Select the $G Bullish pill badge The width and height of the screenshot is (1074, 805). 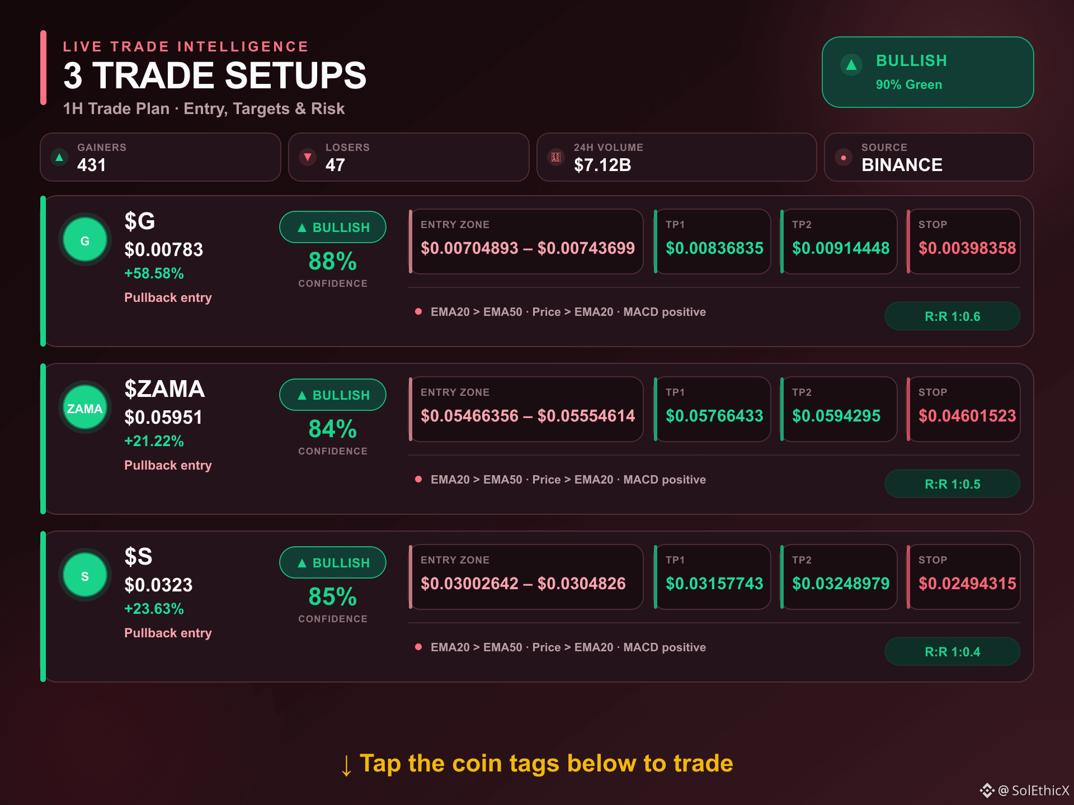(333, 227)
